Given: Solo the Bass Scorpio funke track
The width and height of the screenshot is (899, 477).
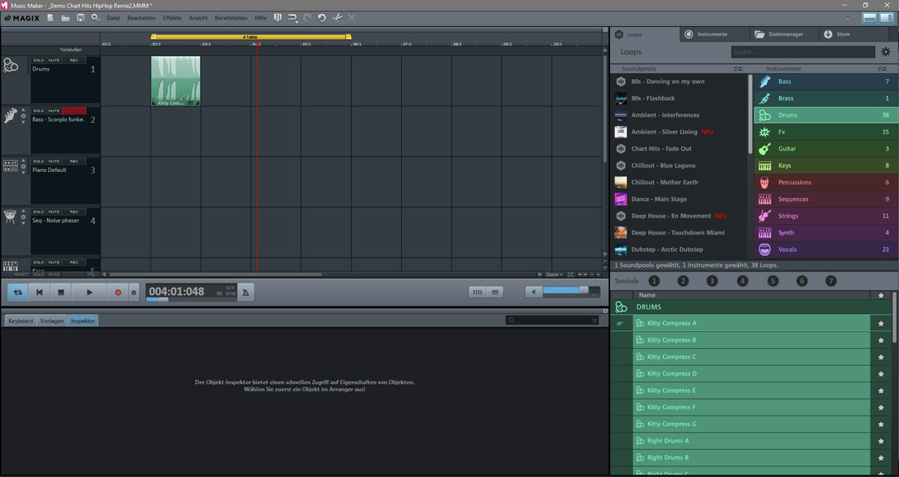Looking at the screenshot, I should pyautogui.click(x=38, y=111).
